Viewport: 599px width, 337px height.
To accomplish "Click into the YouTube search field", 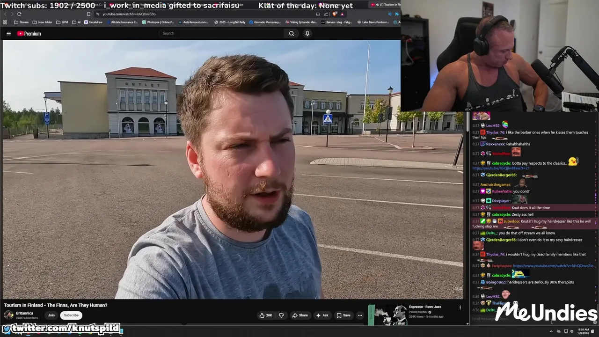I will (222, 33).
